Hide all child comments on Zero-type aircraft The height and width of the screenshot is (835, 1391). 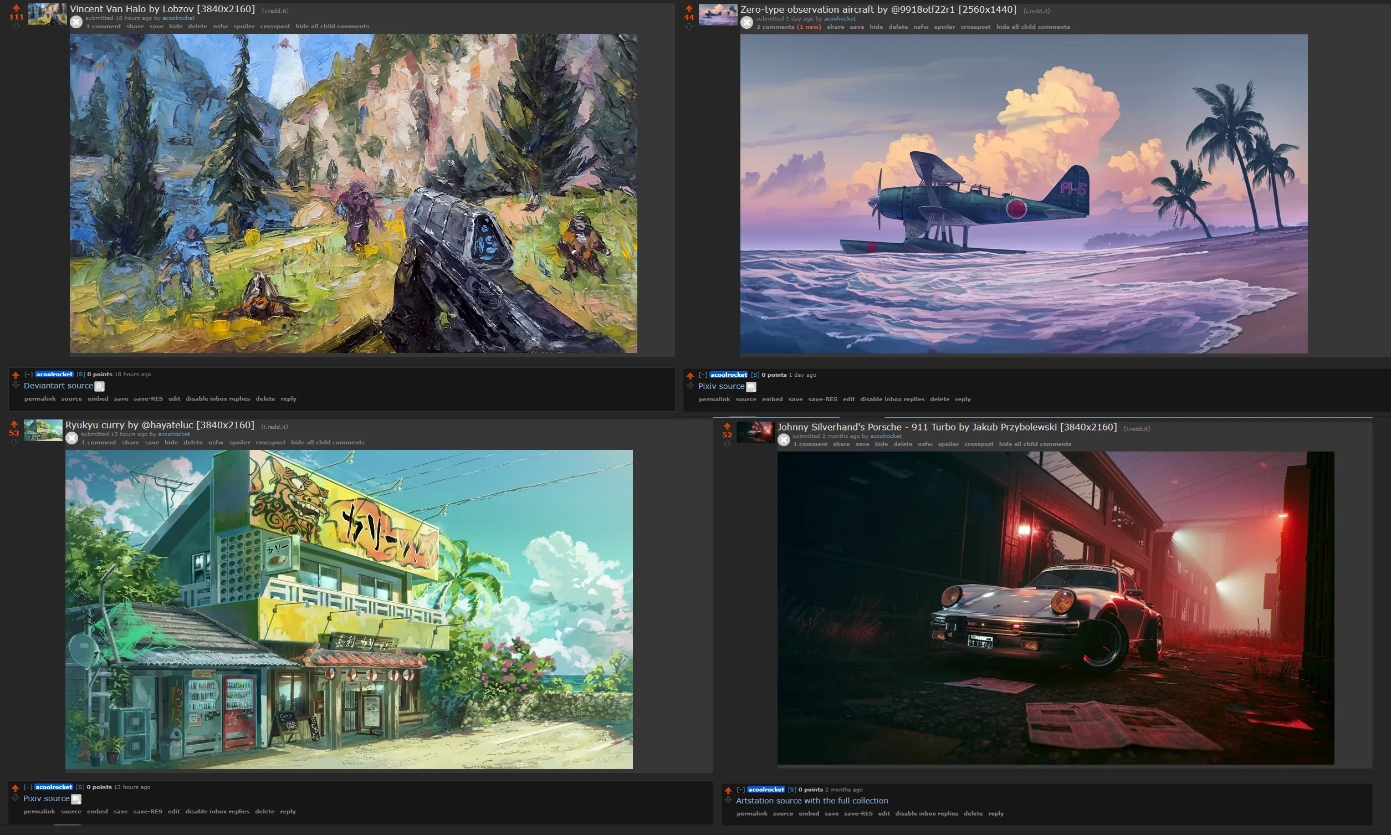(1033, 27)
